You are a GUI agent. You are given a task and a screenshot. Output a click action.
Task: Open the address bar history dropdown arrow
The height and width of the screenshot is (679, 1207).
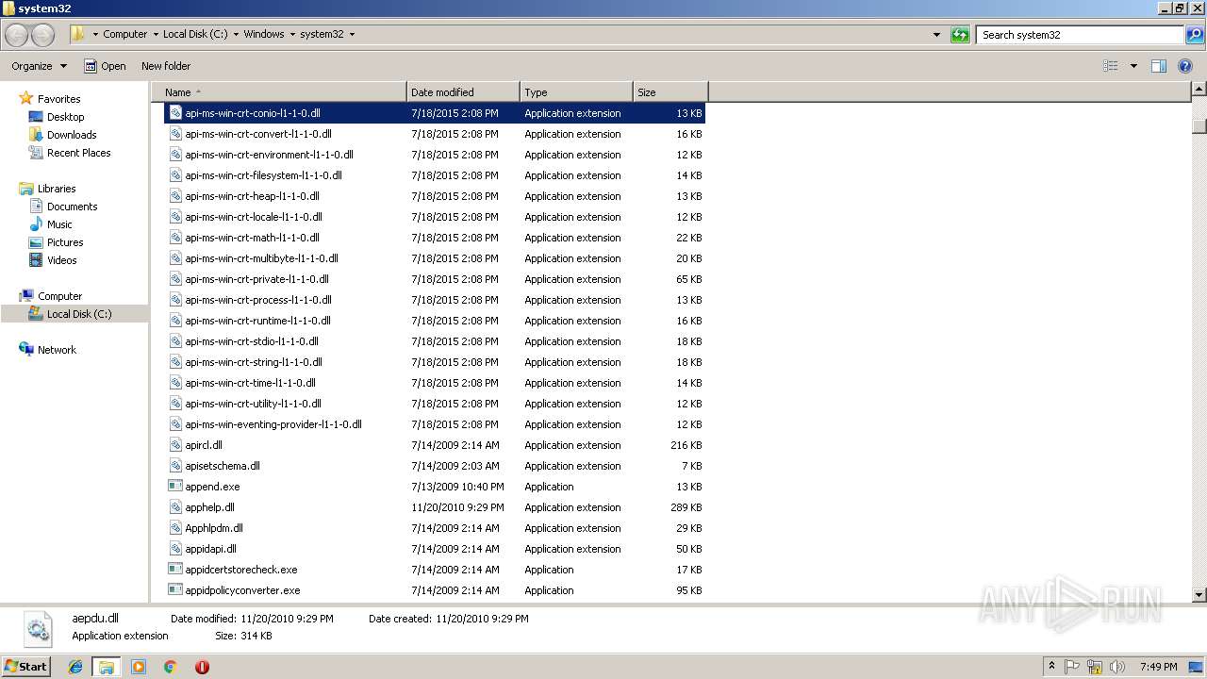pos(936,35)
